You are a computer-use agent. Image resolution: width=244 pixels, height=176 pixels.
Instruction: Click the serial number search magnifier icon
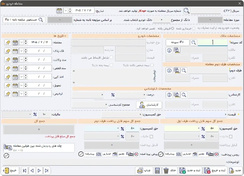(186, 11)
